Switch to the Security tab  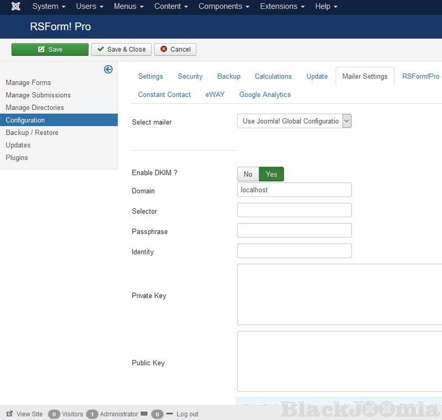(190, 76)
